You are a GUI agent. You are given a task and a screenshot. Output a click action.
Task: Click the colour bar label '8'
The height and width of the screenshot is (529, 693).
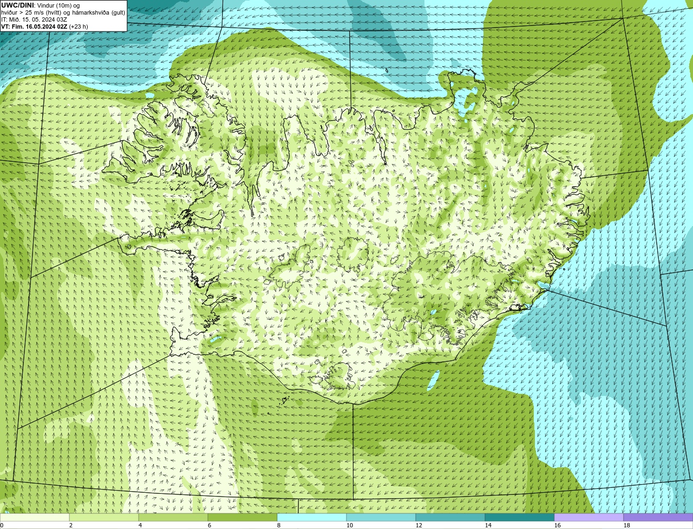tap(279, 525)
